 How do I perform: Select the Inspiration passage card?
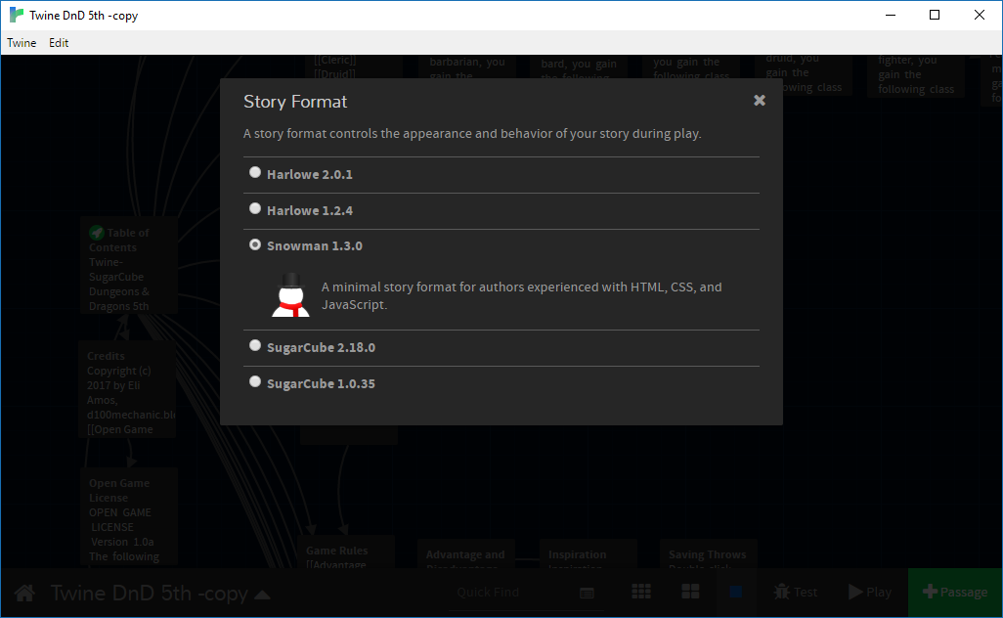589,554
